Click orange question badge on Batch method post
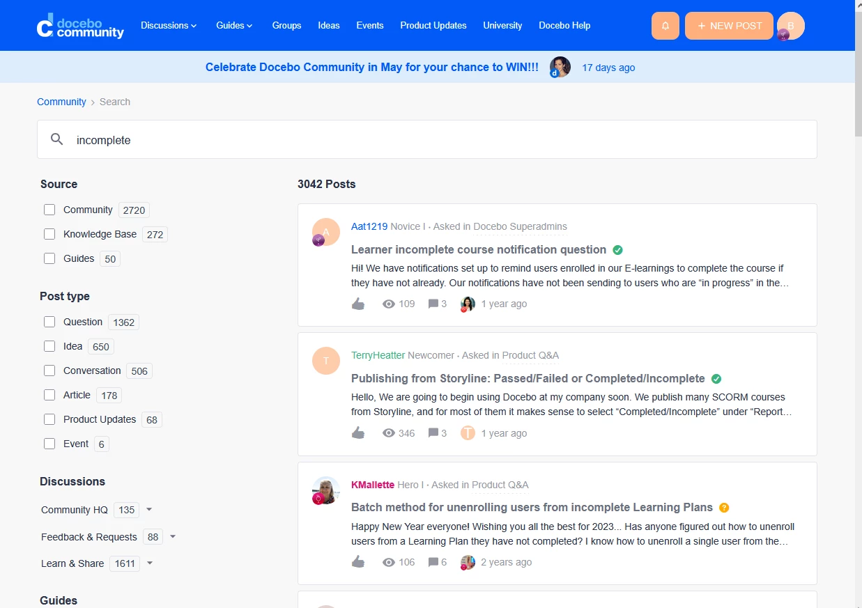 724,508
